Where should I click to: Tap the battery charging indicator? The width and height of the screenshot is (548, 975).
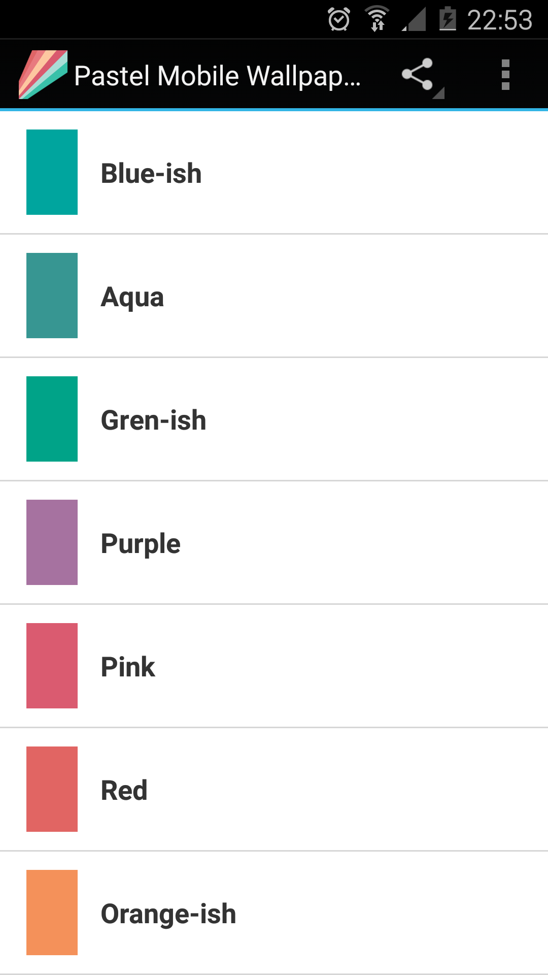coord(449,19)
